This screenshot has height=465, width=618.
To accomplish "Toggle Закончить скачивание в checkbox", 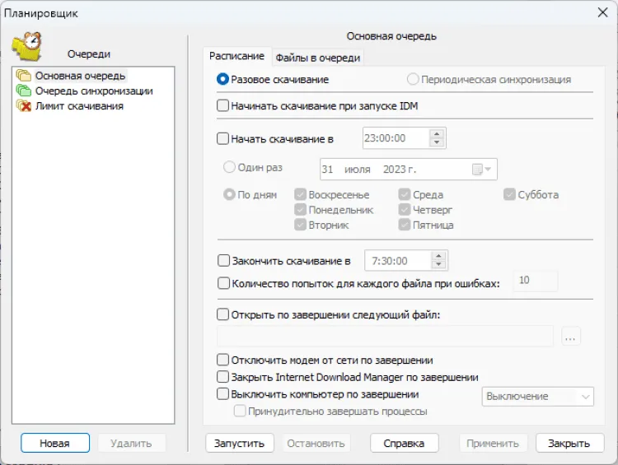I will click(223, 261).
